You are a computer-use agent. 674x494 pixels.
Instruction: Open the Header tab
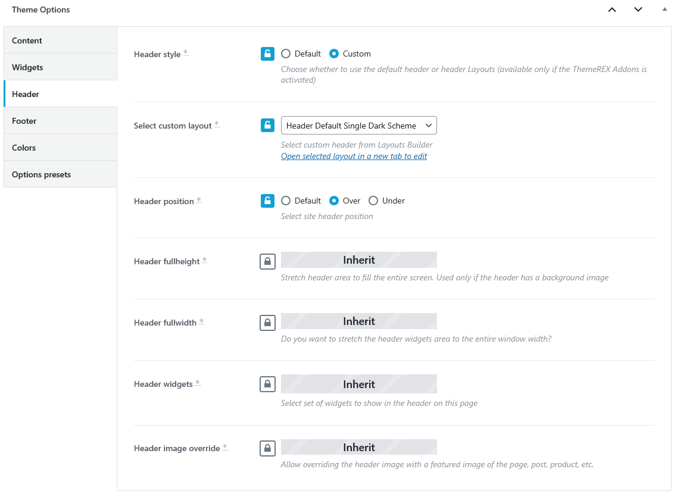(61, 94)
